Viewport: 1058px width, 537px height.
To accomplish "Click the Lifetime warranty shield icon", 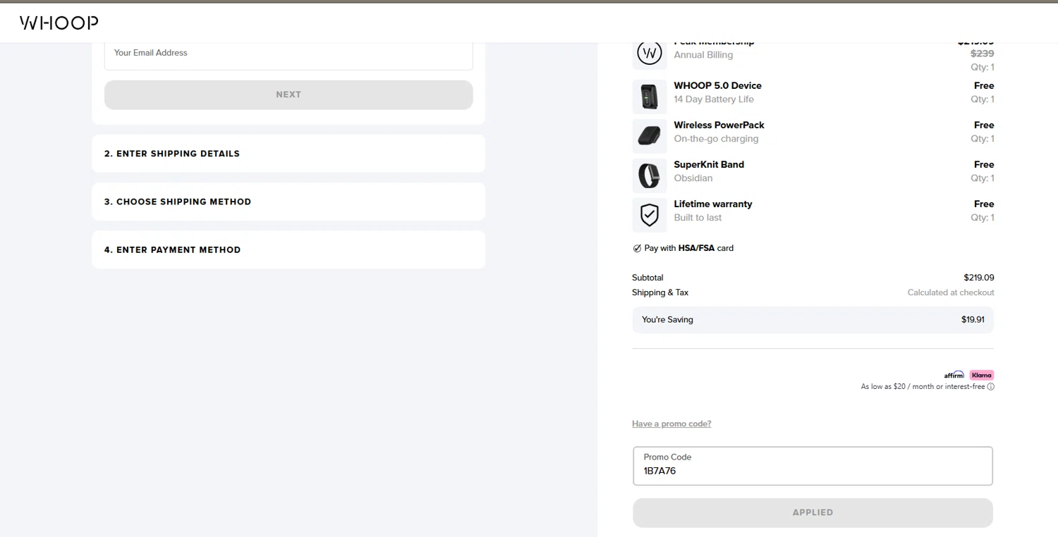I will 650,215.
